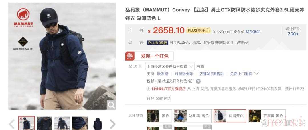This screenshot has height=130, width=308.
Task: Open the MAMMUT官方旗舰店 store link
Action: coord(169,89)
